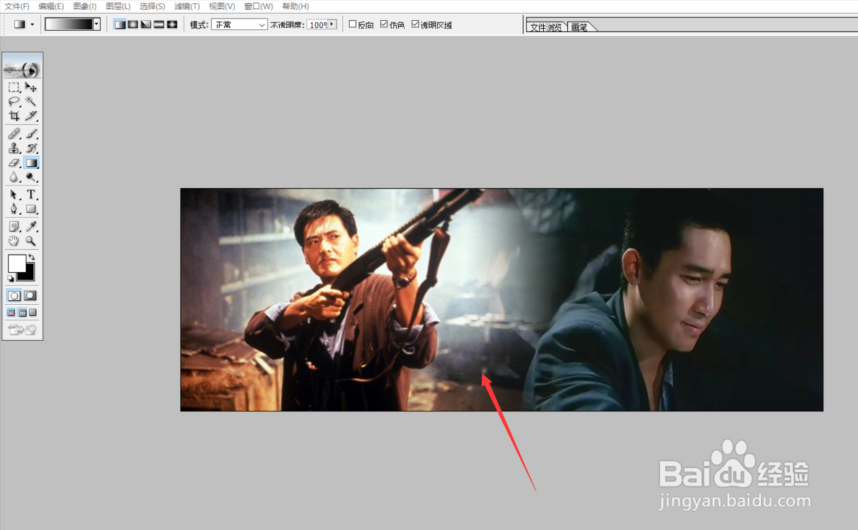
Task: Select the Eyedropper tool
Action: pos(31,226)
